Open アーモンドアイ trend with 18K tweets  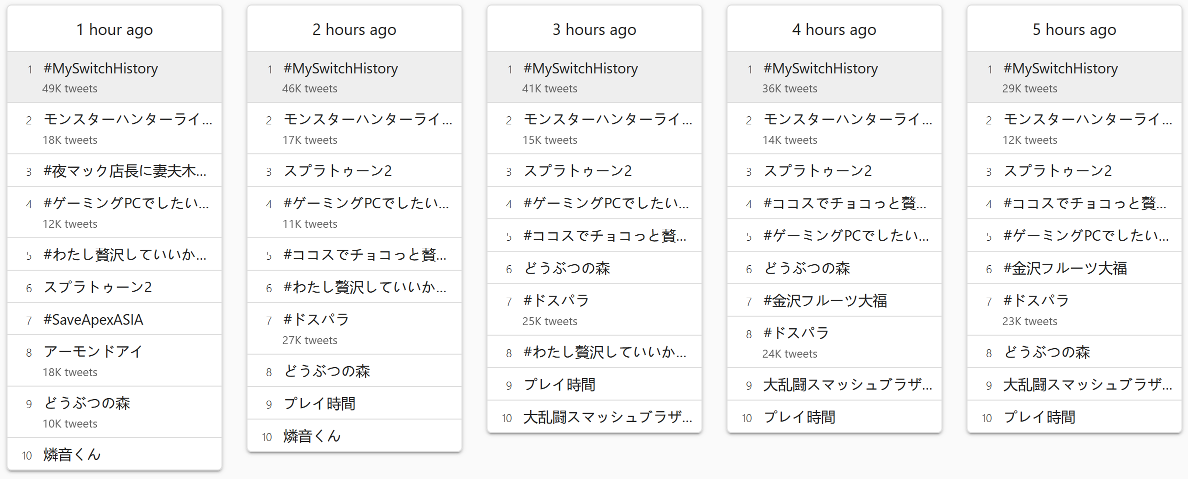click(x=93, y=352)
